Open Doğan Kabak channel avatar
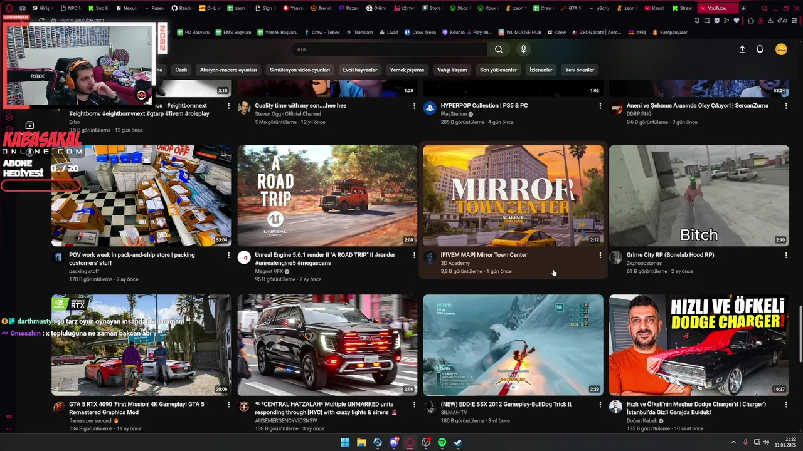Viewport: 803px width, 451px height. 615,407
